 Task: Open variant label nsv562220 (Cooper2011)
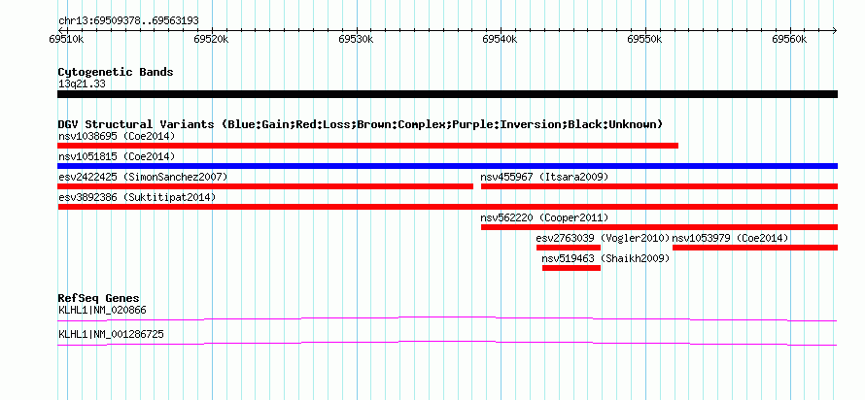click(x=544, y=217)
